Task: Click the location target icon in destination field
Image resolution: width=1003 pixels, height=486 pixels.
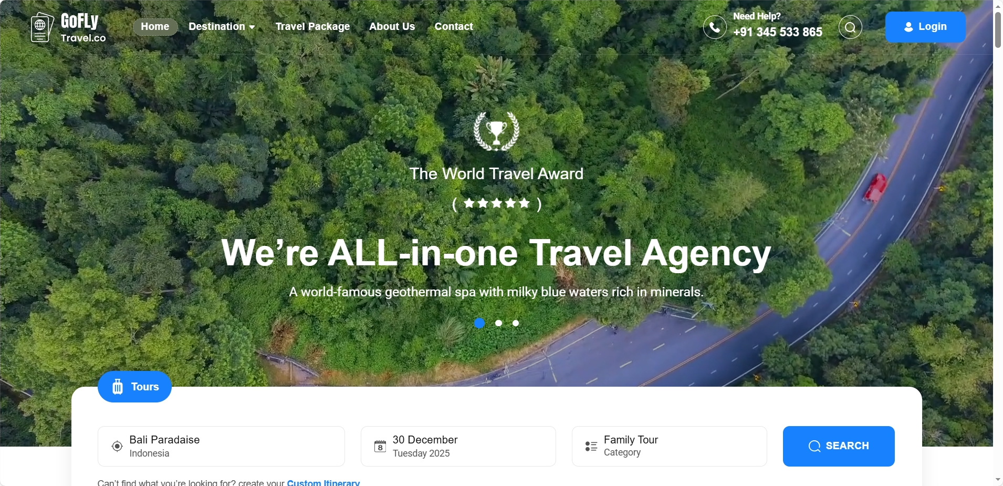Action: point(117,446)
